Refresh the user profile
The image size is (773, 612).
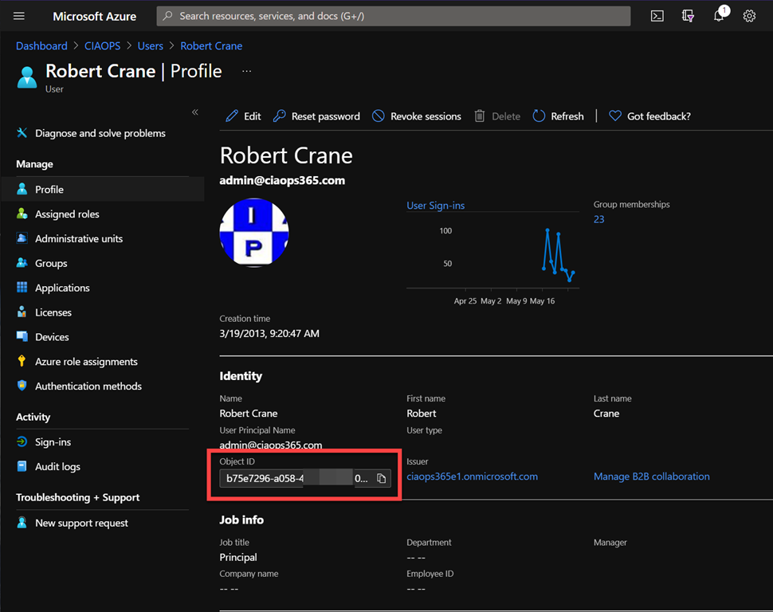pyautogui.click(x=558, y=116)
